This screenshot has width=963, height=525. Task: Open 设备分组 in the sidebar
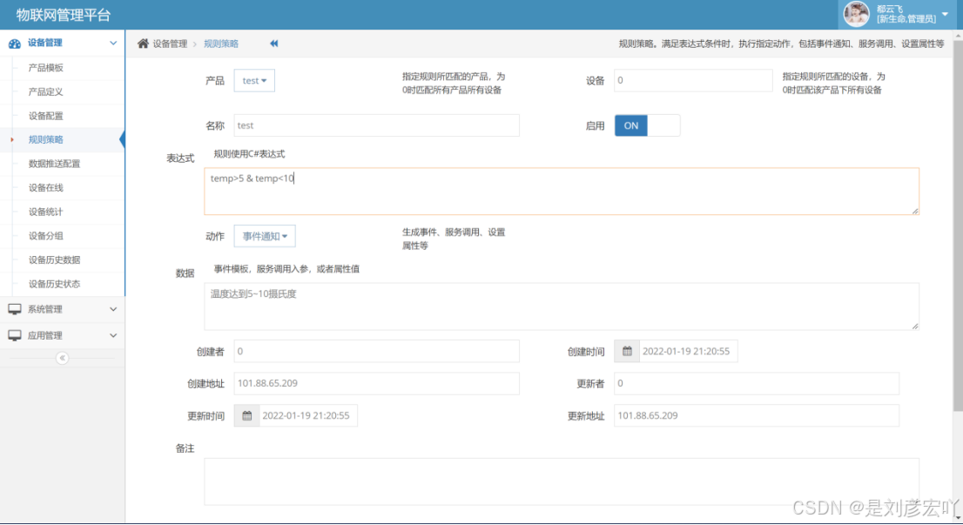(x=46, y=236)
